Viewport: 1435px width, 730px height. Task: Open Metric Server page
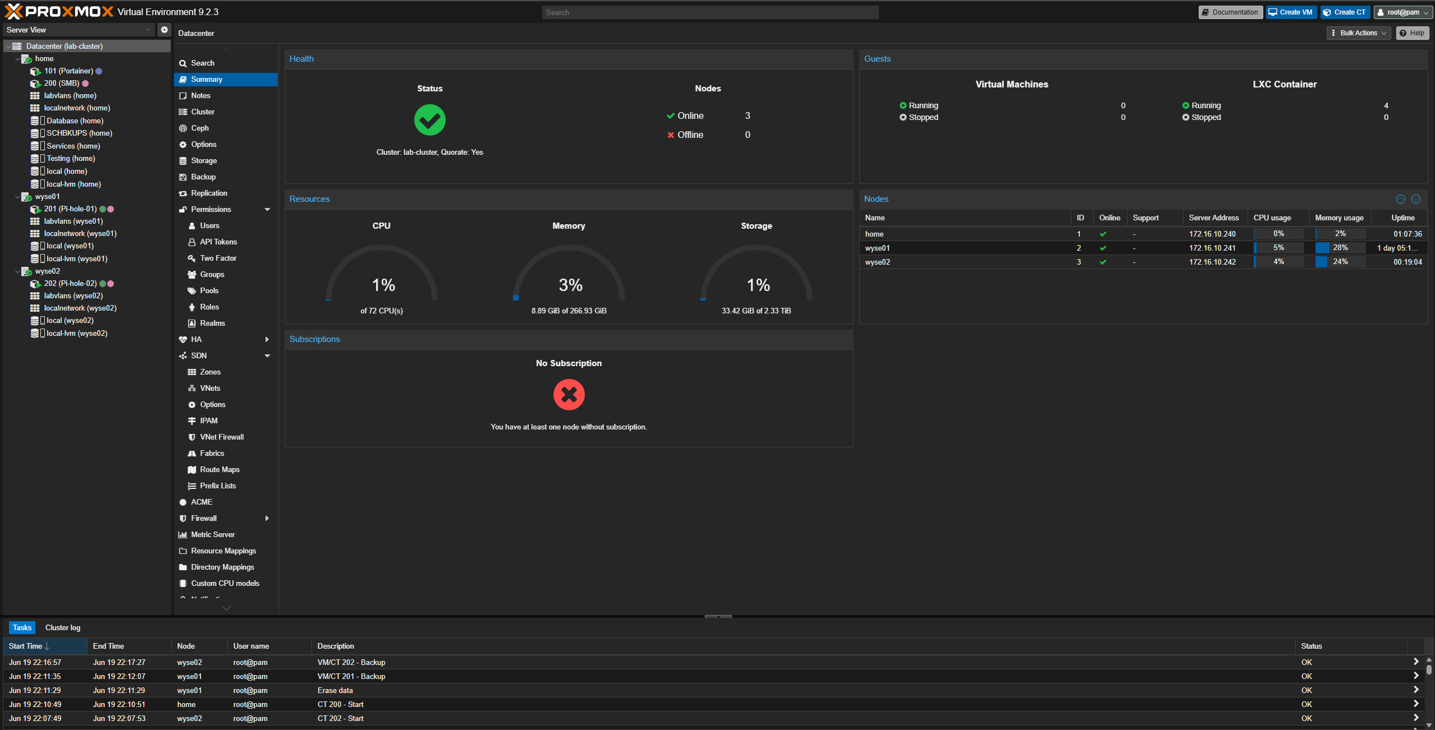213,534
